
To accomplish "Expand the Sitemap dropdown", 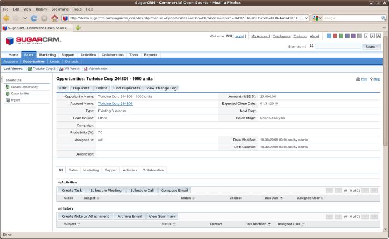I will tap(303, 47).
